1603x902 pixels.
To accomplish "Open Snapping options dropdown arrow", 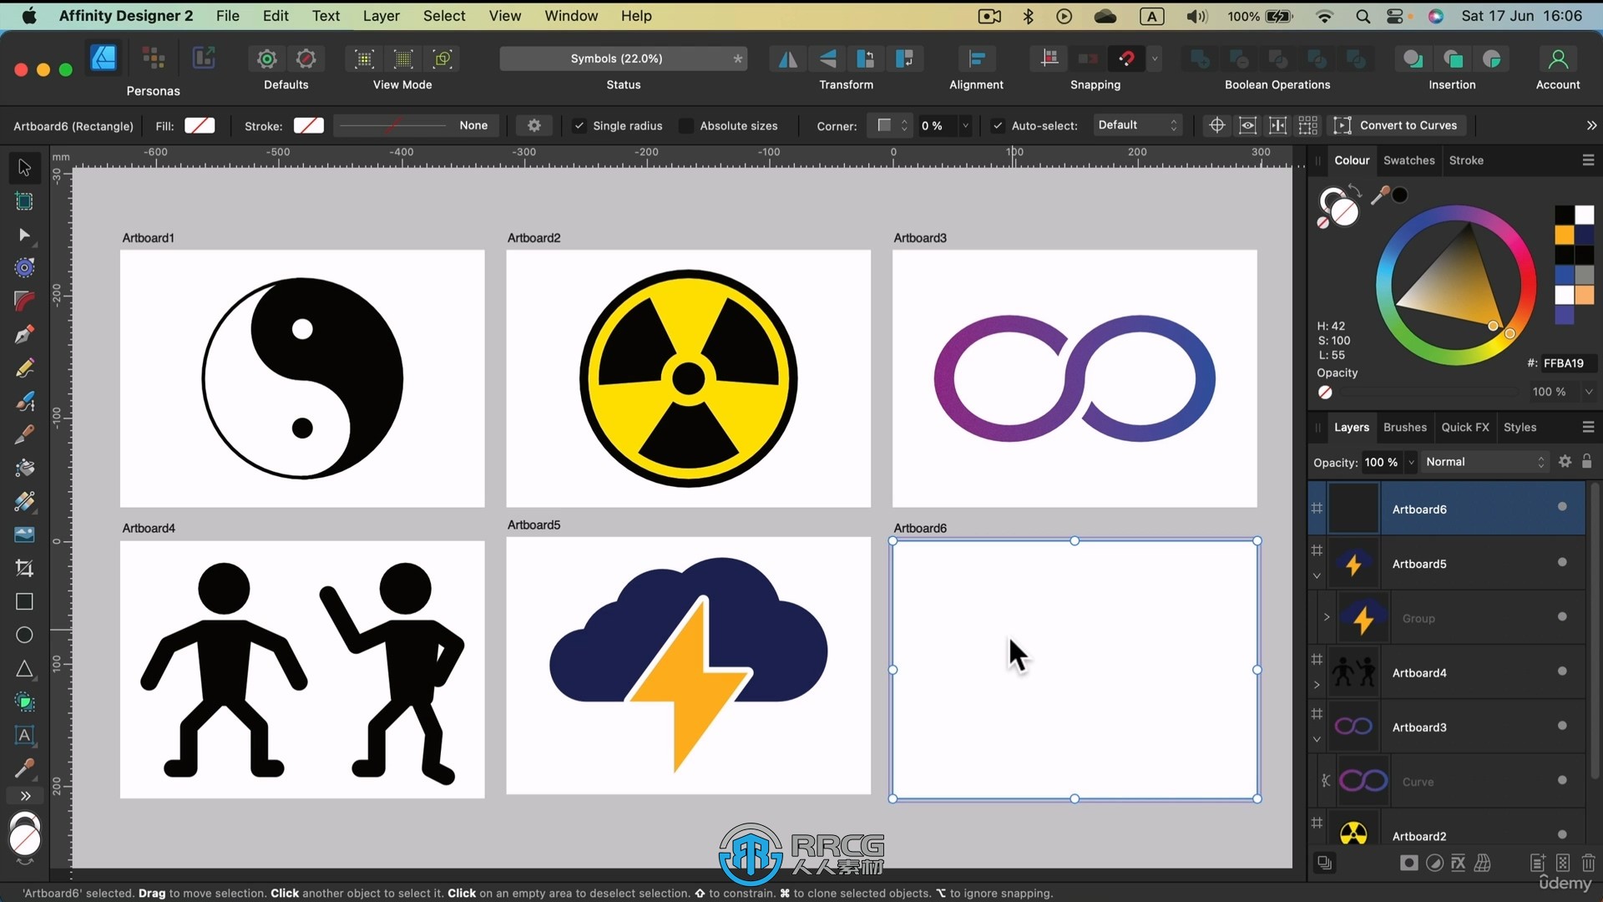I will 1155,58.
